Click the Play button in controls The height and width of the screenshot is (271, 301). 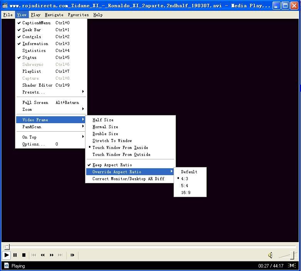6,255
